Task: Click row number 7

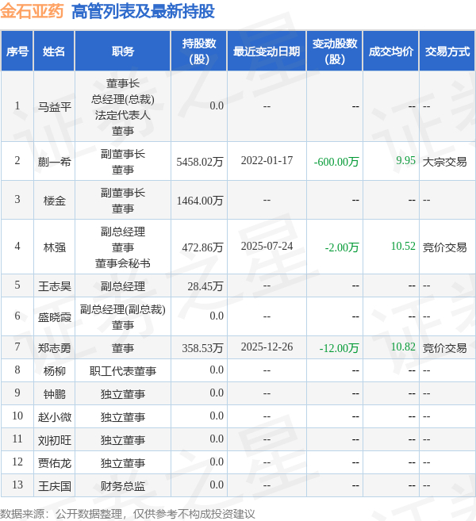Action: tap(17, 347)
